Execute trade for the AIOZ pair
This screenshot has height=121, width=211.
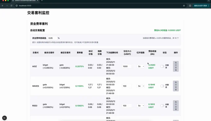pyautogui.click(x=176, y=67)
